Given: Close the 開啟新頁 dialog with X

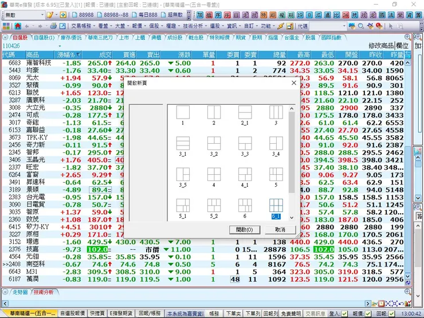Looking at the screenshot, I should click(294, 83).
